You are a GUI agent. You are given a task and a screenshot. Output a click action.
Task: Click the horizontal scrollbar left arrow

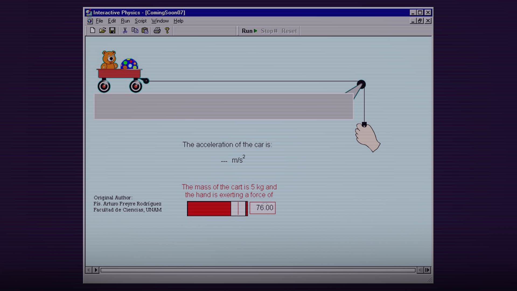[89, 270]
